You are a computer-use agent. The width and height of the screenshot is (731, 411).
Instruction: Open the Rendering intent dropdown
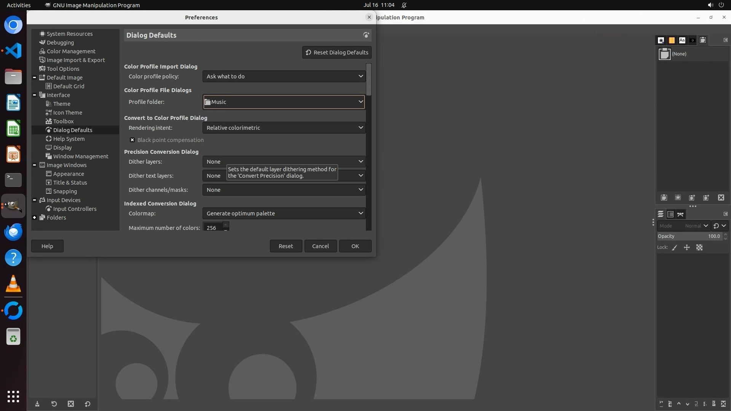point(284,128)
